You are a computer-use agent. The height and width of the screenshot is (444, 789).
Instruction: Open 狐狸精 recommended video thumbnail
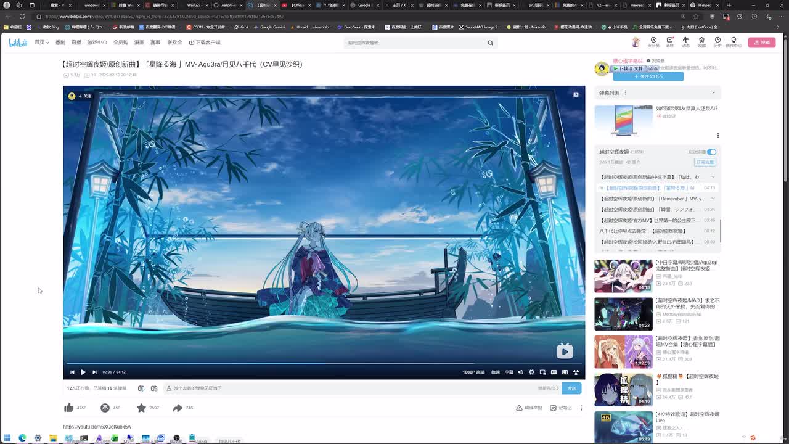click(x=623, y=389)
